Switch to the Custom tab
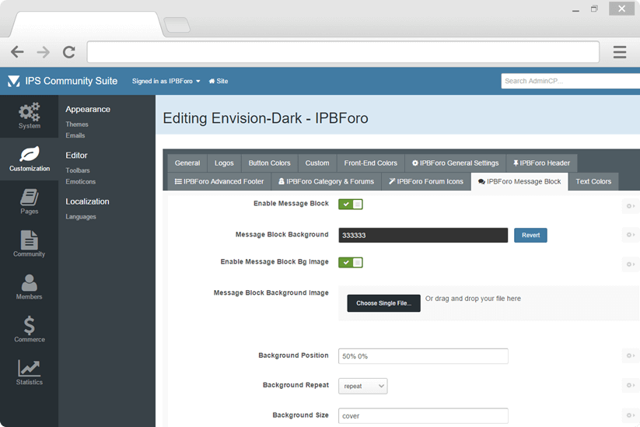Image resolution: width=640 pixels, height=427 pixels. click(317, 163)
